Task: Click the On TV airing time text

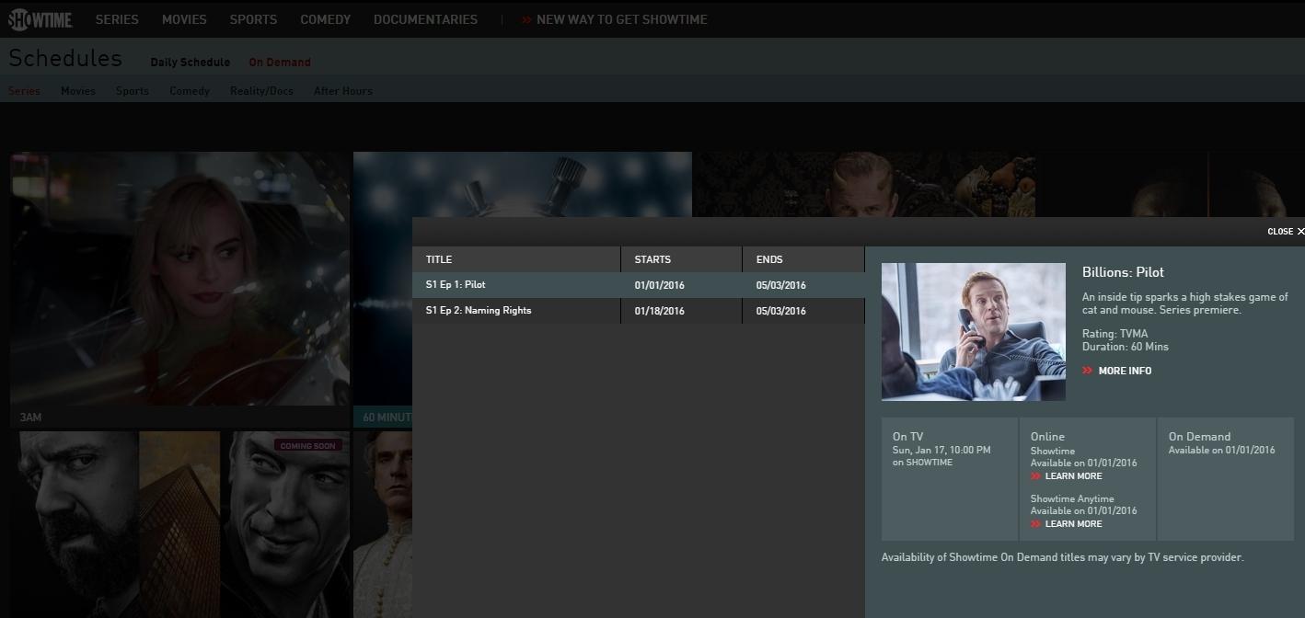Action: (x=941, y=451)
